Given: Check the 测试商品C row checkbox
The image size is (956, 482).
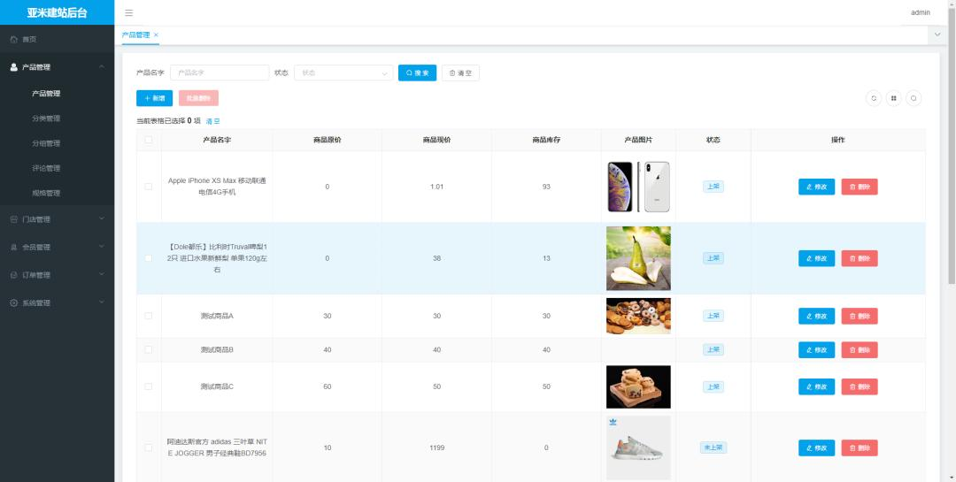Looking at the screenshot, I should [149, 386].
